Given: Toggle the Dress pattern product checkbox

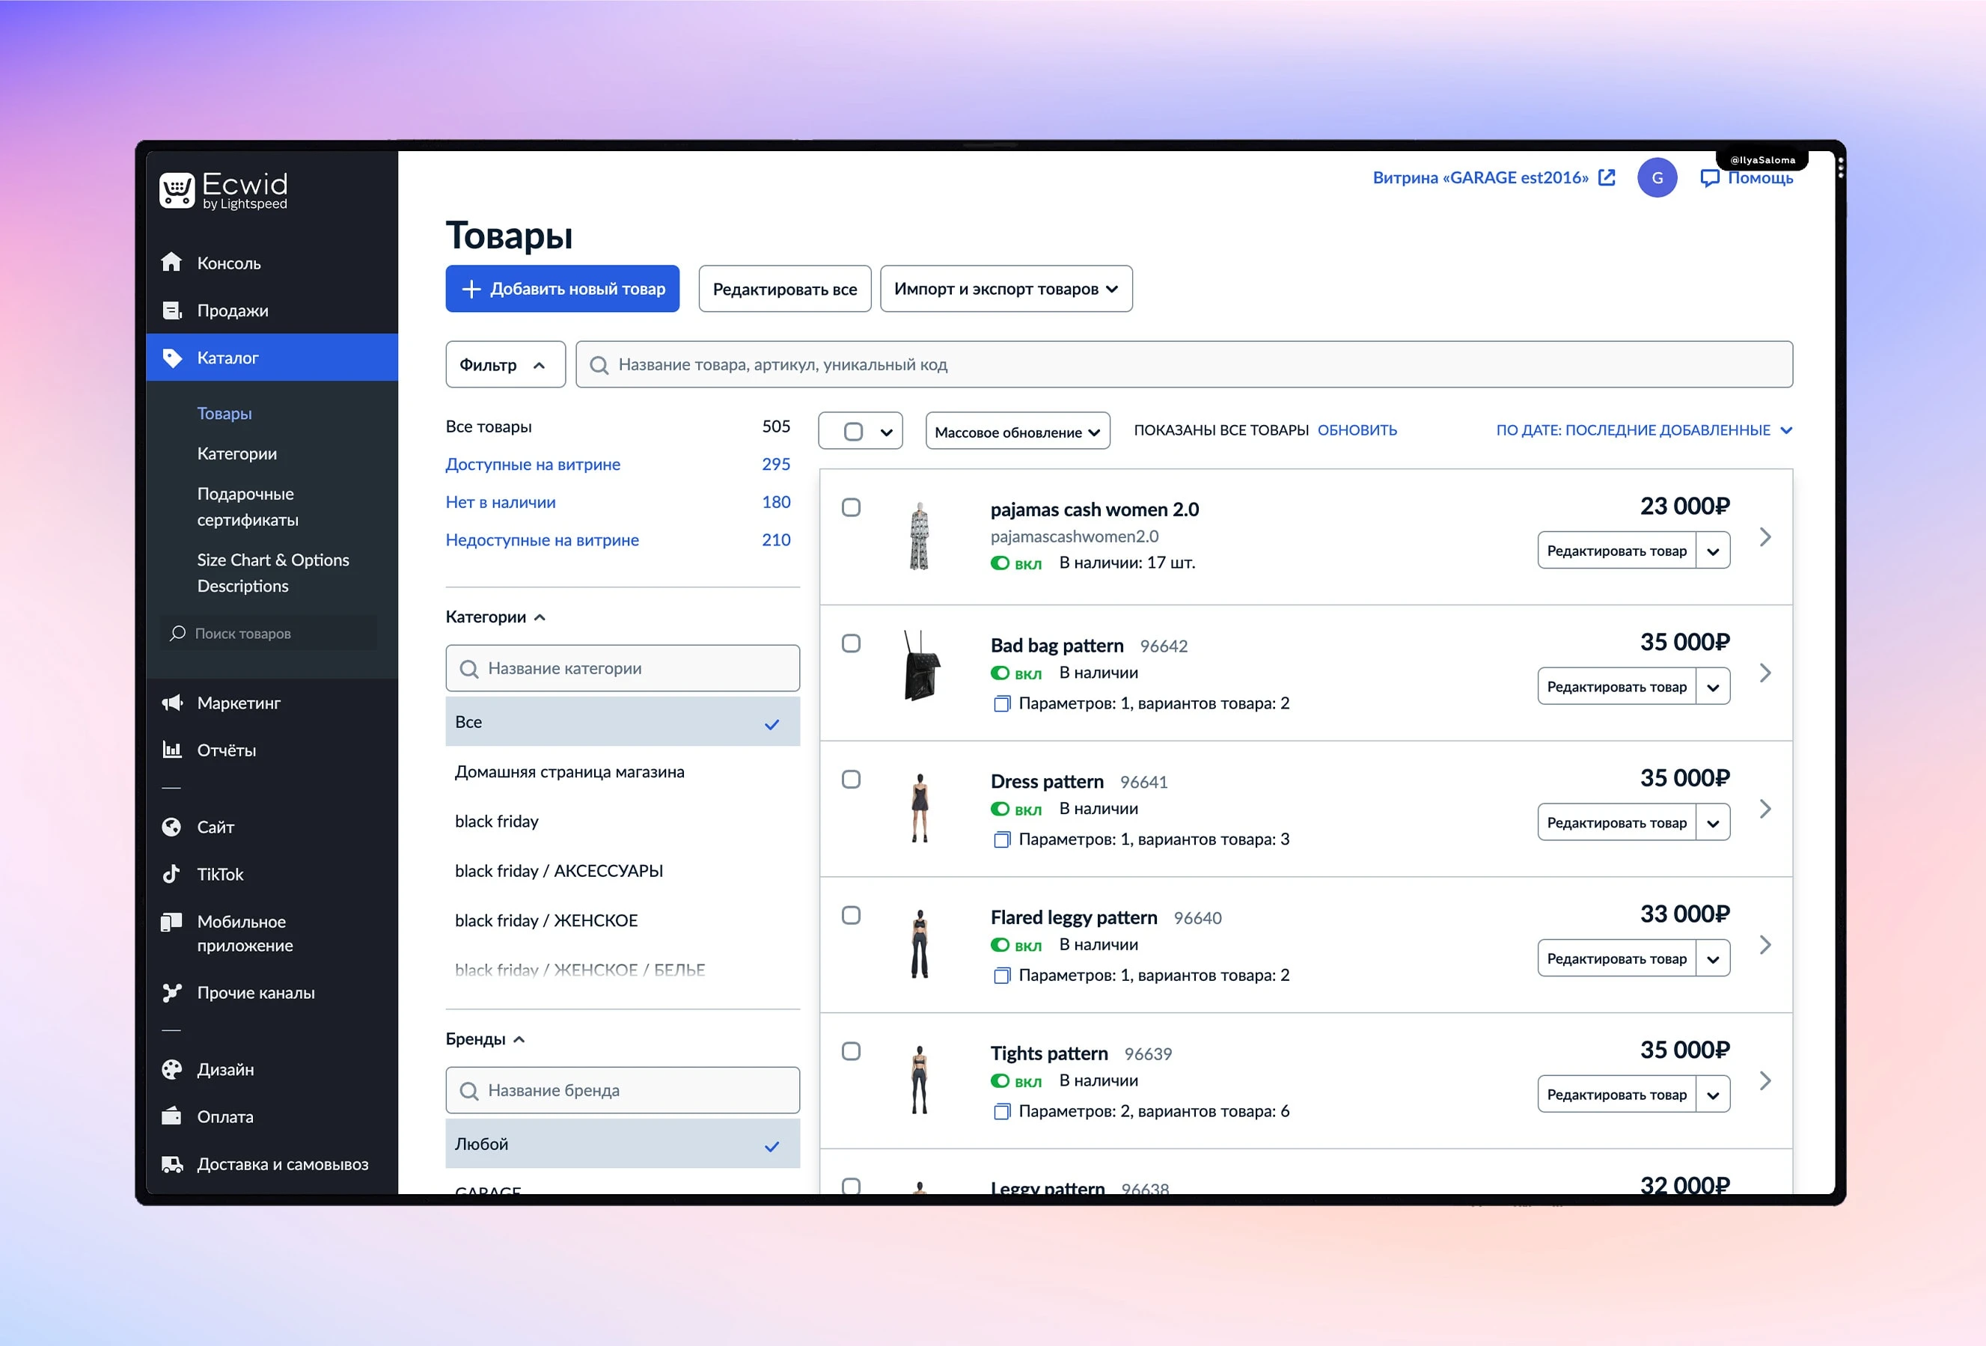Looking at the screenshot, I should click(852, 780).
